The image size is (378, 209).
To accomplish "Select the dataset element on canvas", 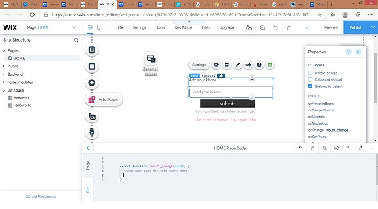I will (151, 58).
